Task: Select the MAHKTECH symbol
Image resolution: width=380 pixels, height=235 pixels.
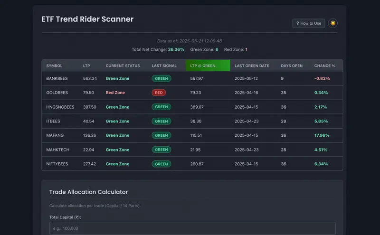Action: click(57, 150)
